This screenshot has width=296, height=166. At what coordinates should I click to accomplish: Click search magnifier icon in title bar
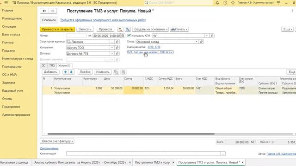(146, 3)
